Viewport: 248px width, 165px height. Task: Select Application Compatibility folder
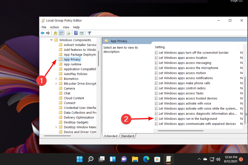tap(80, 69)
